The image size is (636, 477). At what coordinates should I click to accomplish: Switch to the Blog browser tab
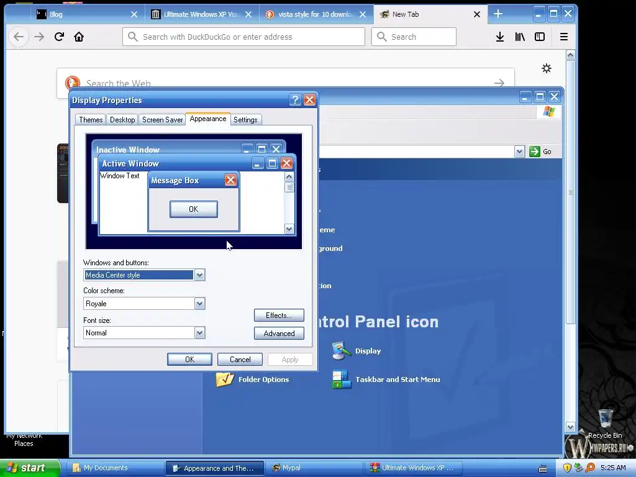coord(87,14)
